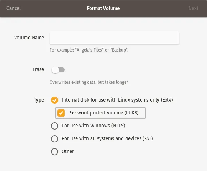Select the Ext4 radio button circle
This screenshot has width=207, height=171.
click(55, 100)
